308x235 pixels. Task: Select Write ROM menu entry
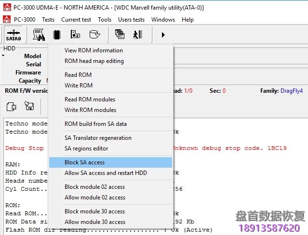click(x=110, y=86)
